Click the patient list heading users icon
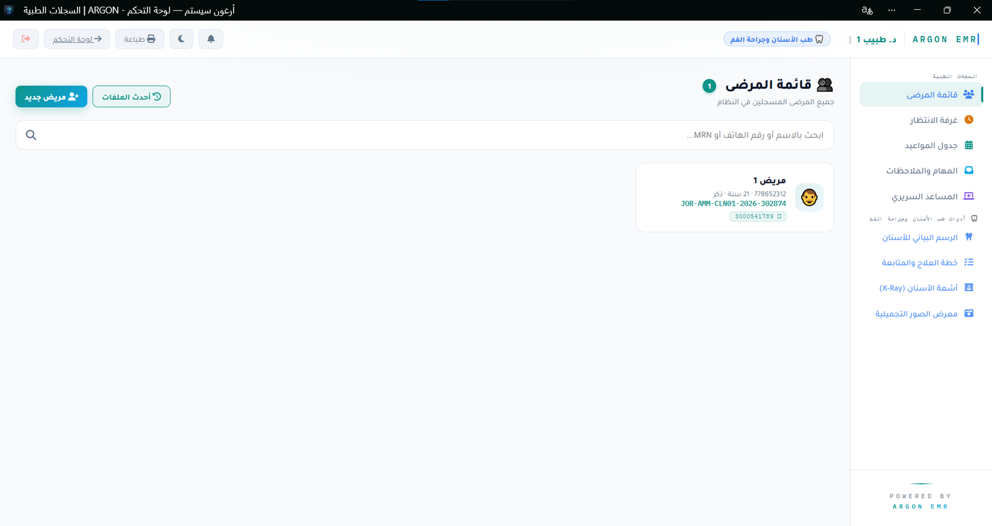Viewport: 992px width, 526px height. pos(825,85)
